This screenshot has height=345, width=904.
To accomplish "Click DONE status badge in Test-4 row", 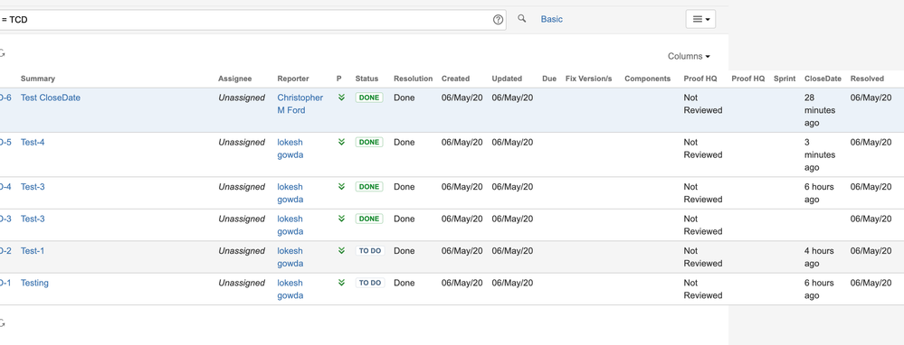I will 369,142.
